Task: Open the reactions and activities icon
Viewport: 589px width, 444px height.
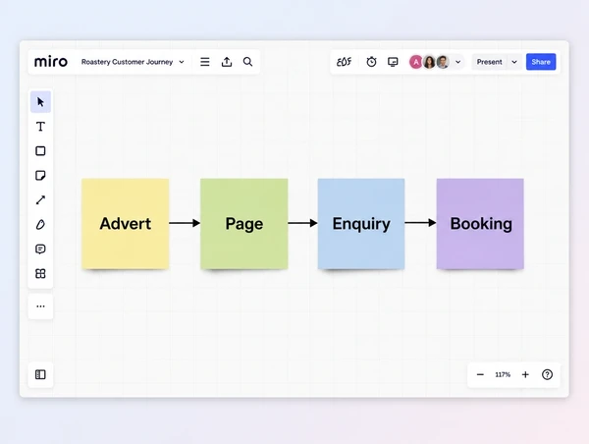Action: (x=345, y=62)
